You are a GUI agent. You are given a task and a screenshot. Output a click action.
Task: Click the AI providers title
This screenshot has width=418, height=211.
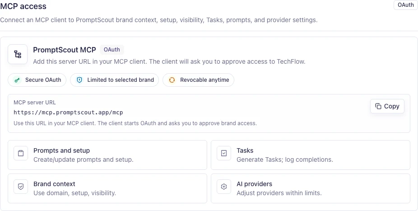pyautogui.click(x=254, y=184)
